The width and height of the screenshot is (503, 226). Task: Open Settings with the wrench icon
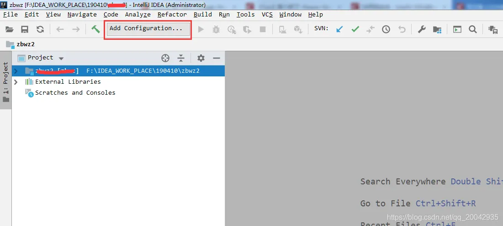[x=422, y=30]
